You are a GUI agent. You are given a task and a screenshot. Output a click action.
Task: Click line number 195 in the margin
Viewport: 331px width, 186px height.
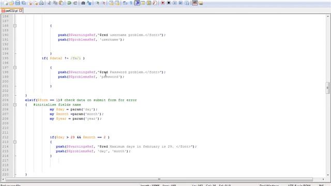click(x=5, y=58)
